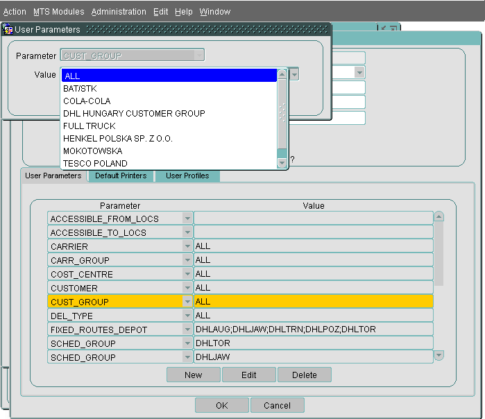Choose BAT/STK from the Value list
The width and height of the screenshot is (485, 419).
(x=169, y=88)
